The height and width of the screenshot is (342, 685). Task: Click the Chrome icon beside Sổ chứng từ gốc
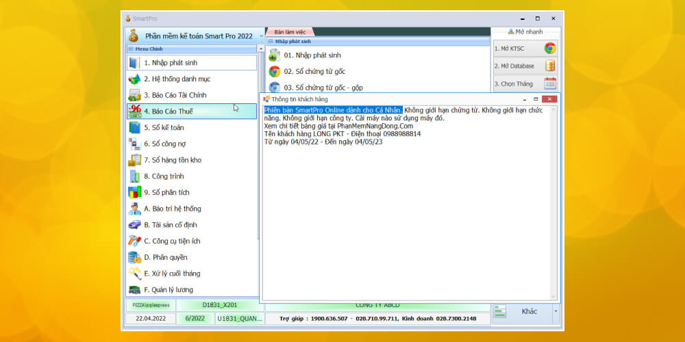pyautogui.click(x=275, y=72)
